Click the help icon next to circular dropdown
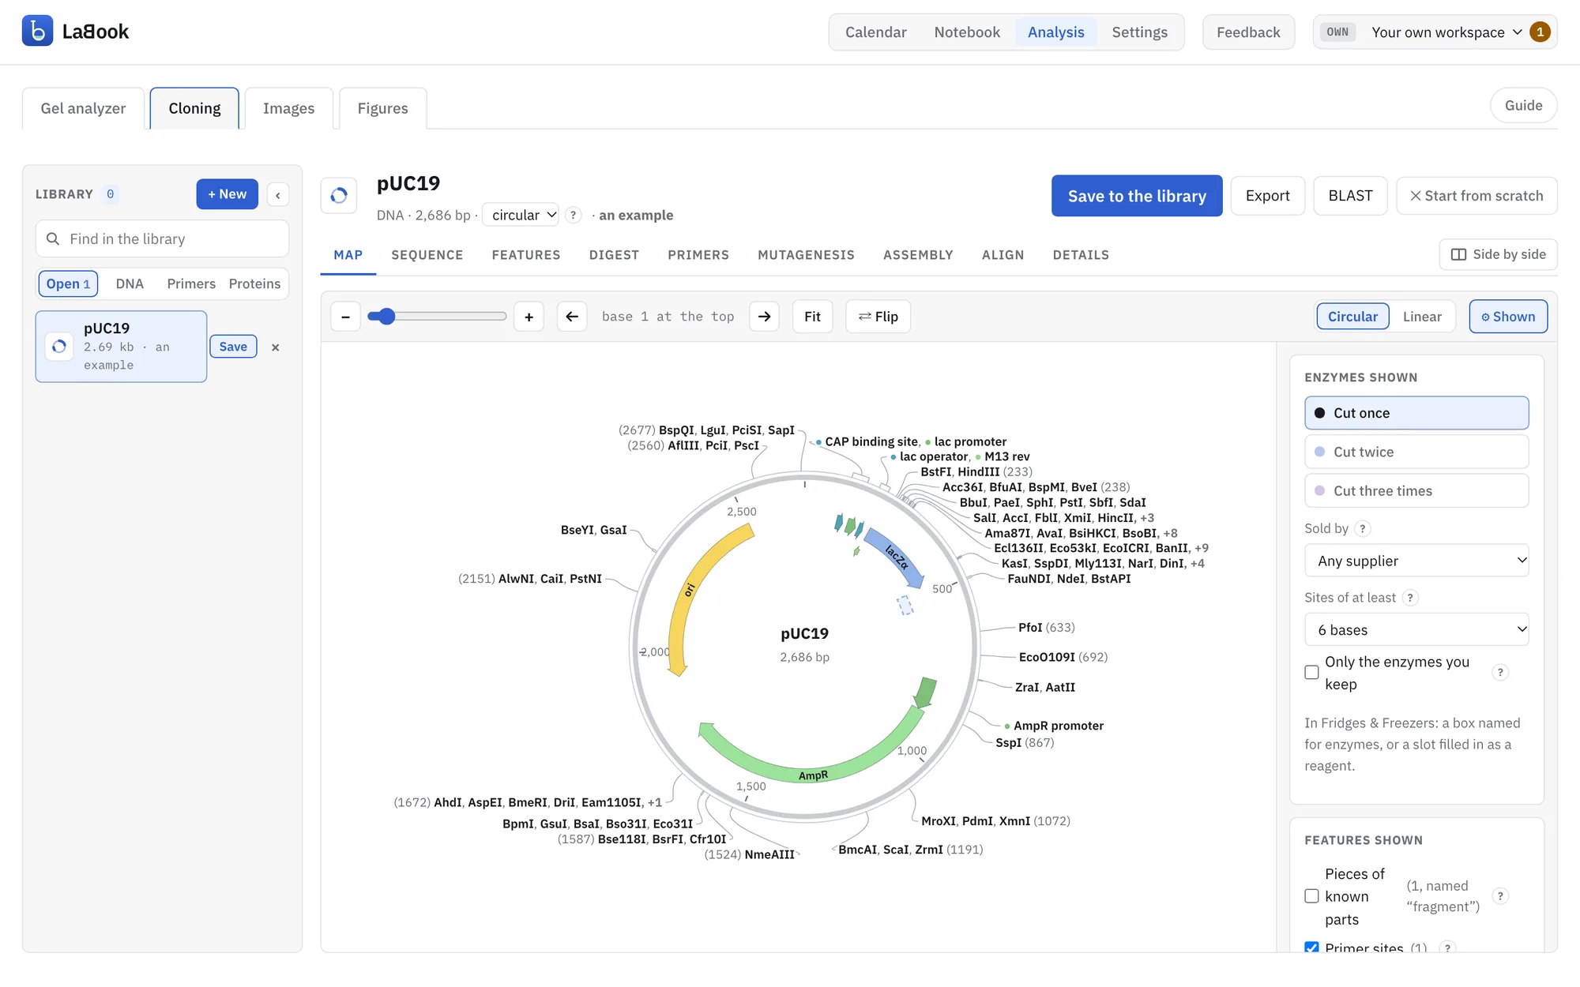This screenshot has width=1580, height=987. (x=574, y=215)
